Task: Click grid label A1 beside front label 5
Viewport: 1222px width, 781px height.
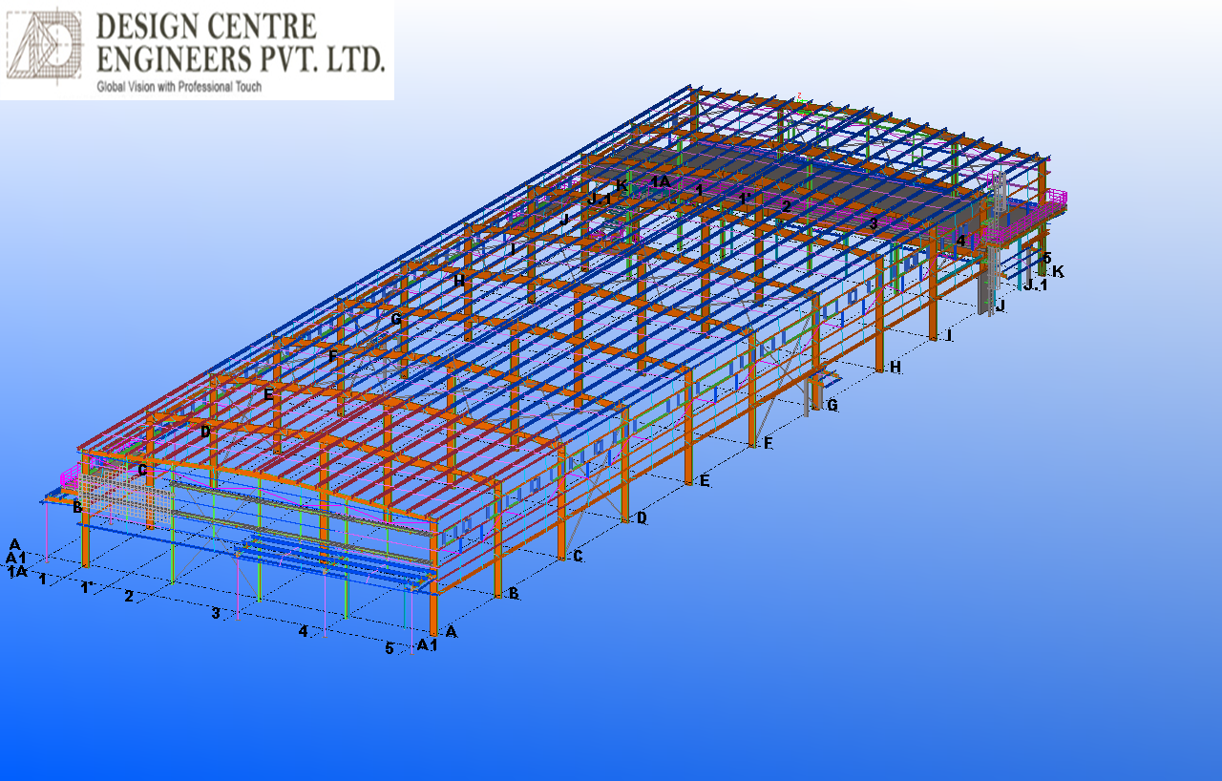Action: point(427,645)
